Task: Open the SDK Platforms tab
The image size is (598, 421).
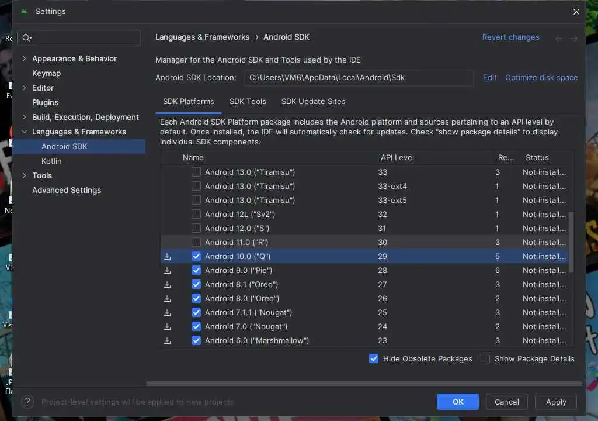Action: pyautogui.click(x=189, y=102)
